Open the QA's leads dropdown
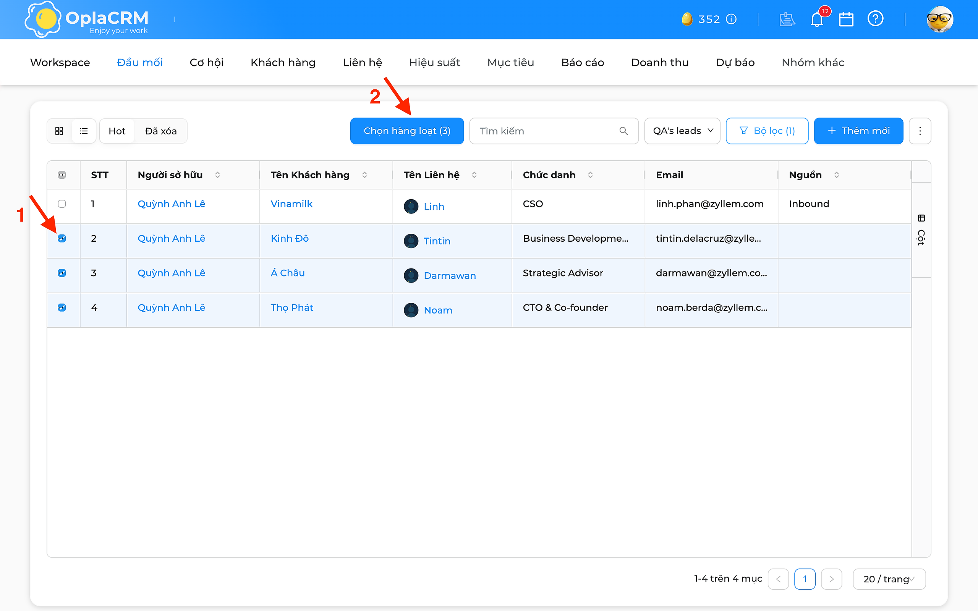 (682, 131)
